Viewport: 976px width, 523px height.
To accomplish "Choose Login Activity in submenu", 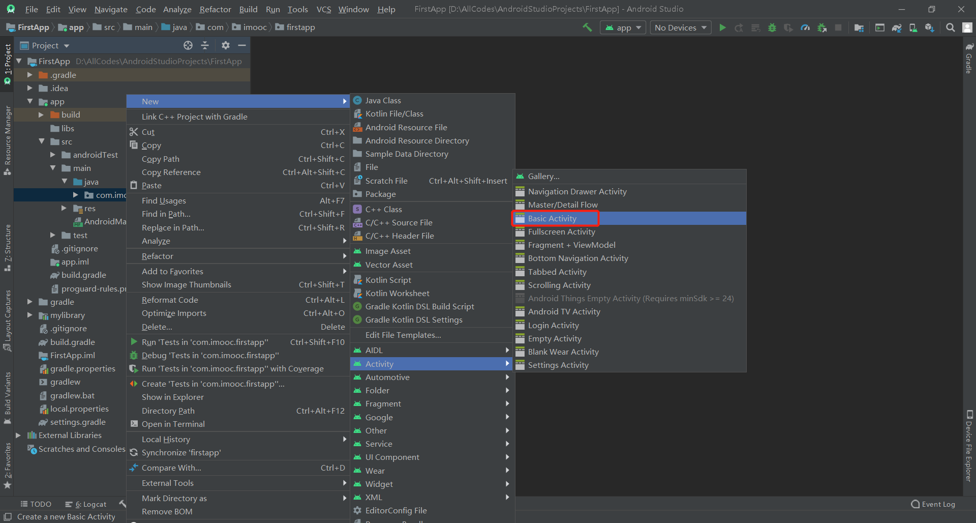I will tap(629, 325).
